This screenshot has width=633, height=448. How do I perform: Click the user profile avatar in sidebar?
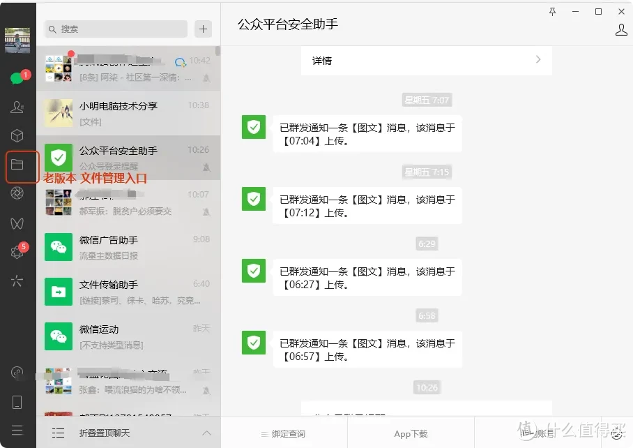pyautogui.click(x=17, y=40)
